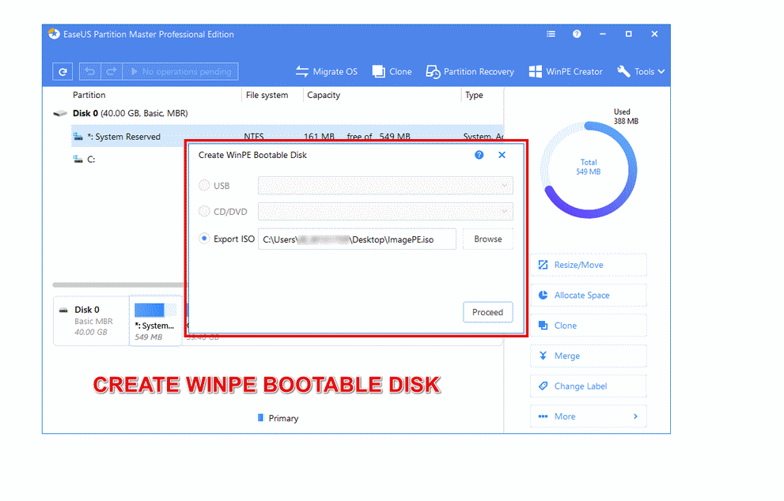Expand the More actions entry
The image size is (784, 501).
point(589,416)
